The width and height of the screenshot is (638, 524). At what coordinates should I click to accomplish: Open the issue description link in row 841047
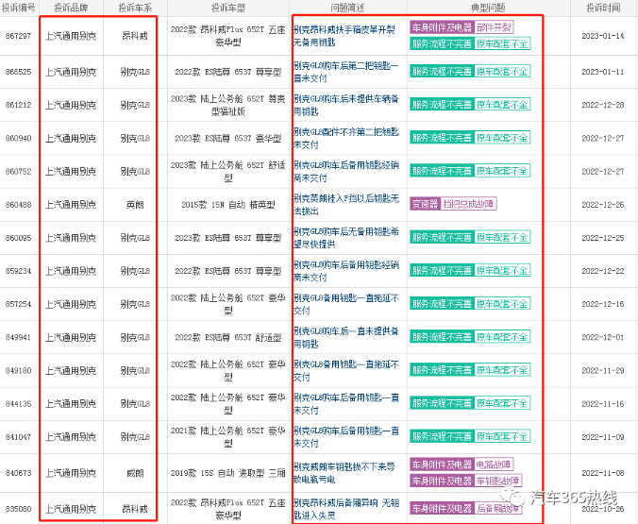point(346,437)
